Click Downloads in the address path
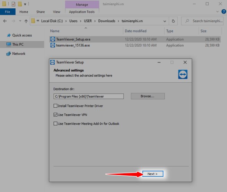 [x=107, y=21]
